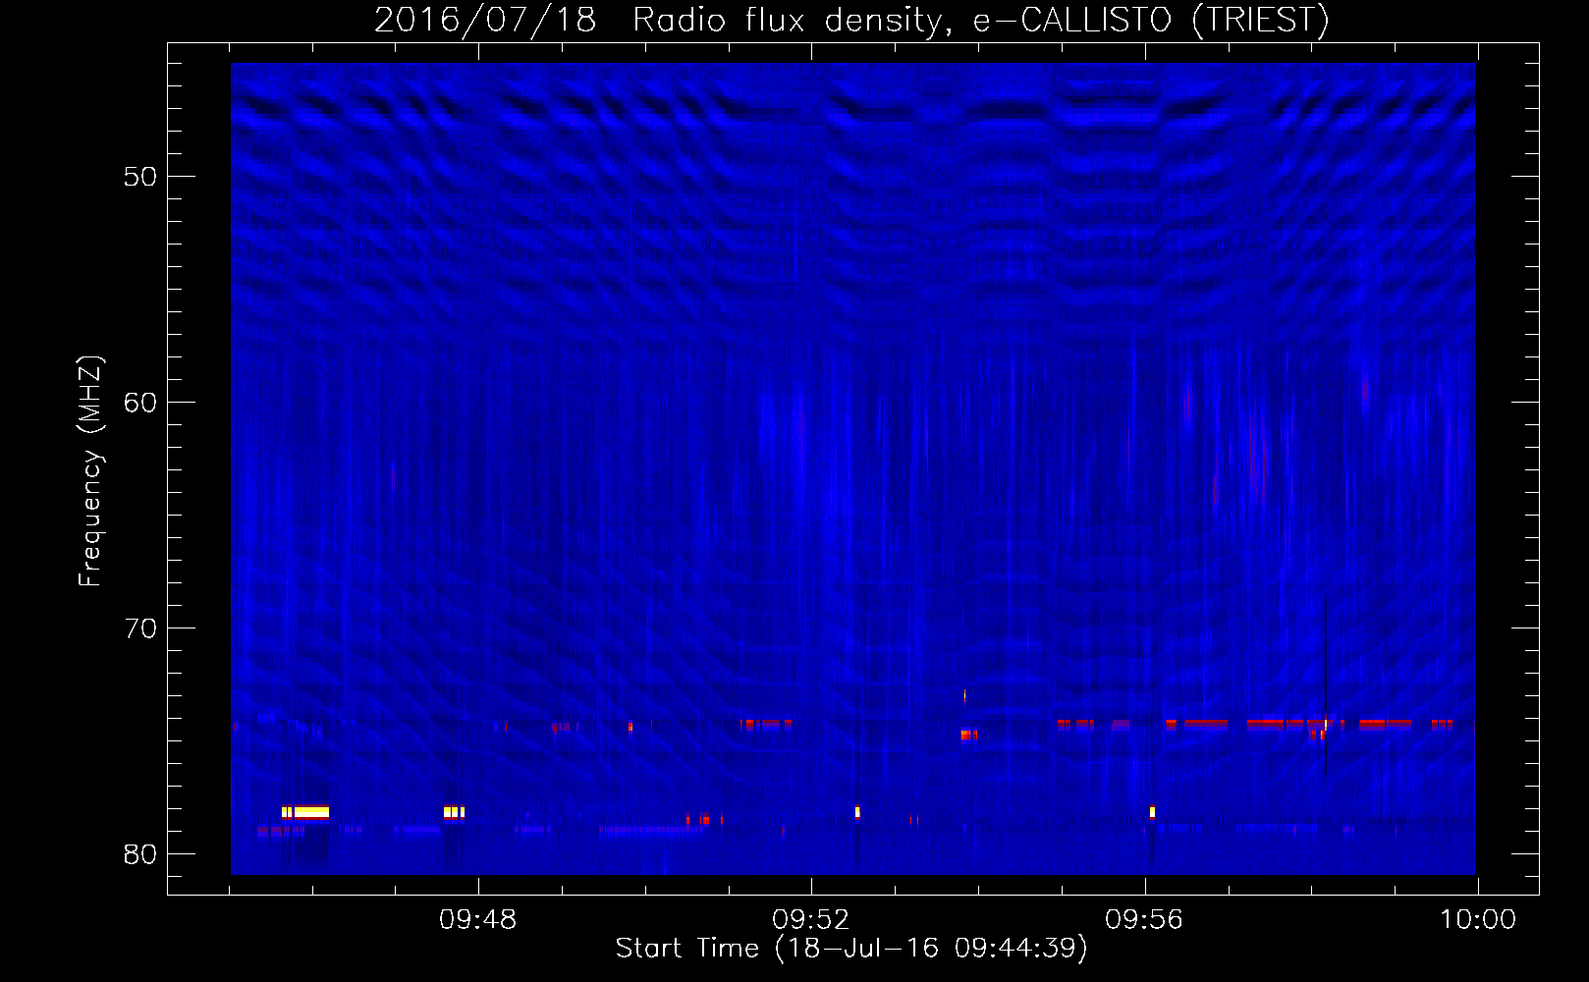Click the 'Start Time (18-Jul-16 09:44:39)' axis label
1589x982 pixels.
(x=851, y=949)
